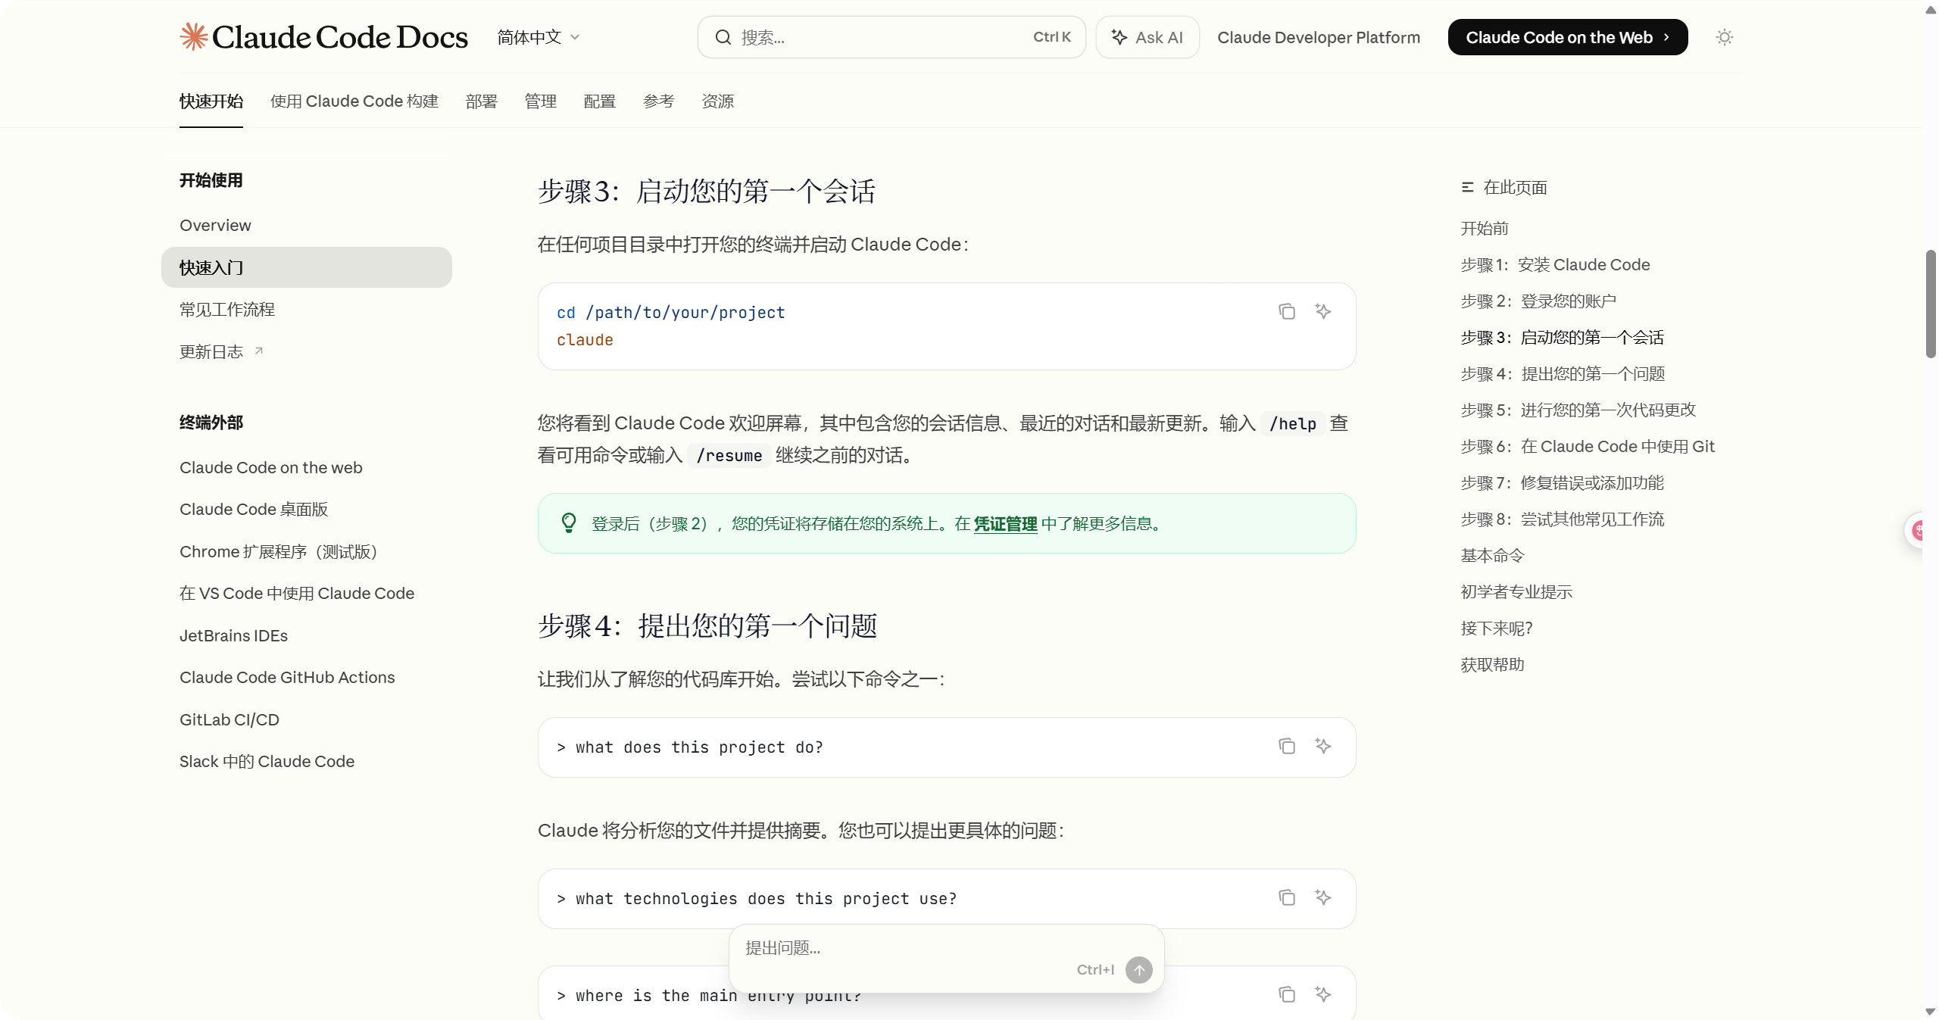Click the search magnifier icon

click(723, 37)
